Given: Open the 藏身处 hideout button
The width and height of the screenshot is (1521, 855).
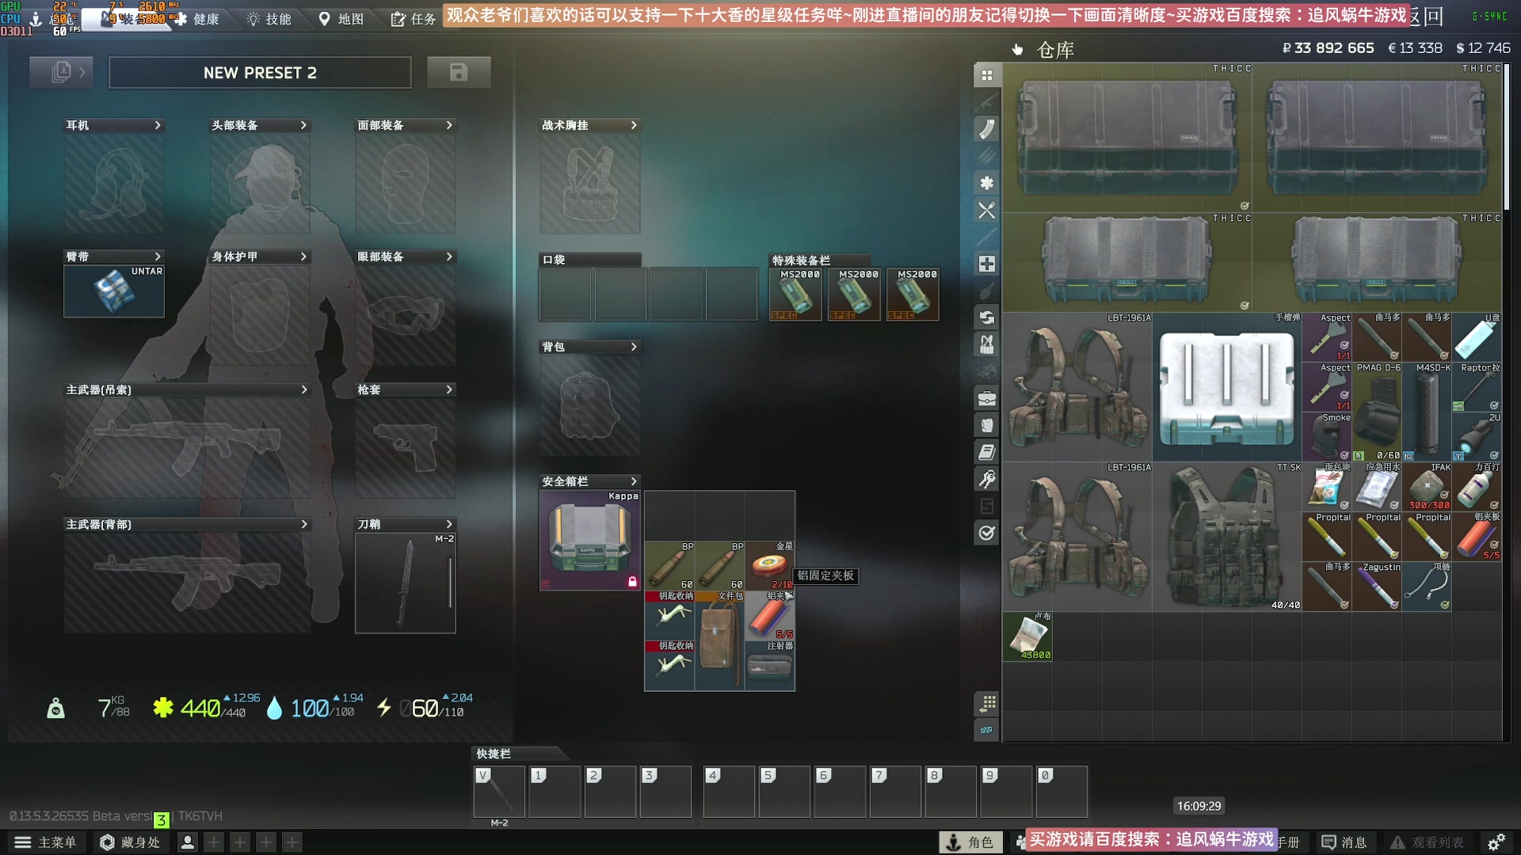Looking at the screenshot, I should tap(131, 842).
